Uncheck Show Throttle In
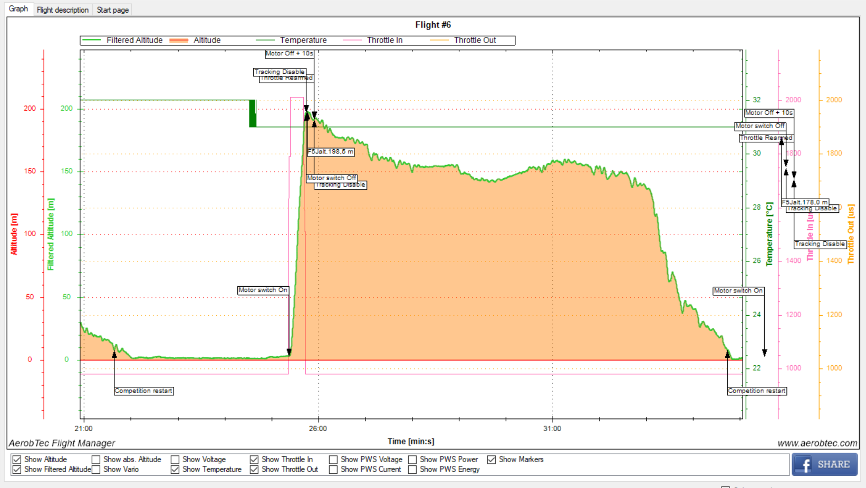This screenshot has height=488, width=866. click(x=254, y=460)
